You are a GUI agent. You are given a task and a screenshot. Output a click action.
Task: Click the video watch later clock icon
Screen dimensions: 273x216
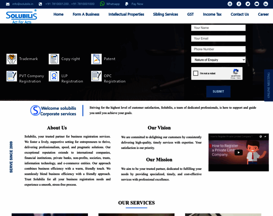point(261,136)
